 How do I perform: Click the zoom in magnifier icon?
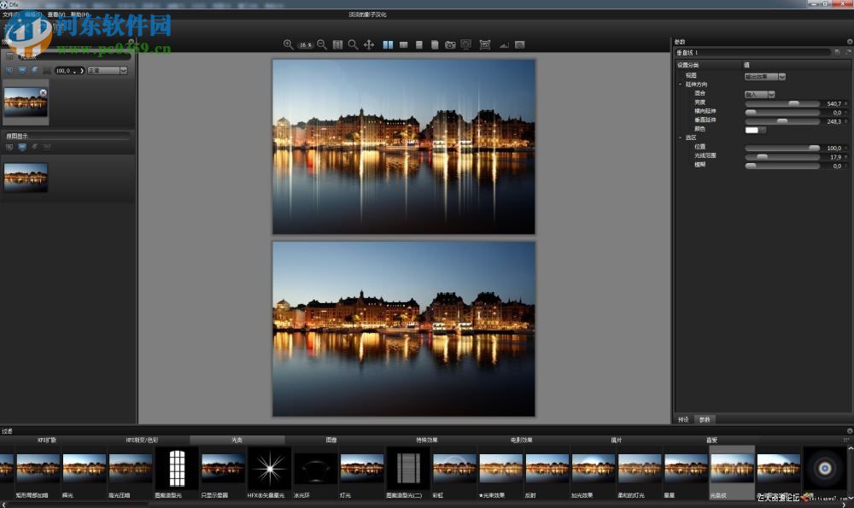[x=289, y=44]
